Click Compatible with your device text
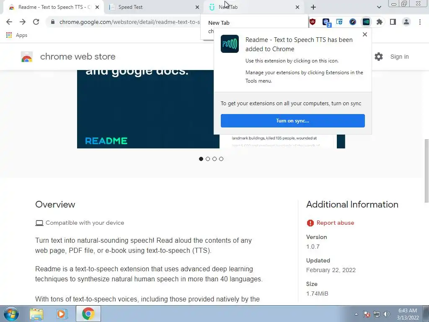Screen dimensions: 429x322 pyautogui.click(x=85, y=223)
